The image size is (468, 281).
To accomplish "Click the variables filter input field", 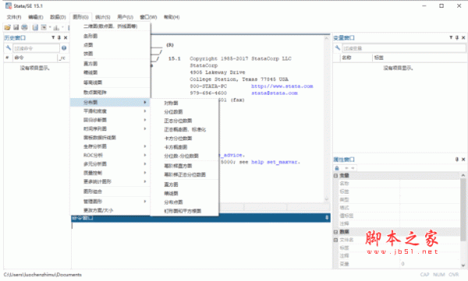I will tap(404, 48).
